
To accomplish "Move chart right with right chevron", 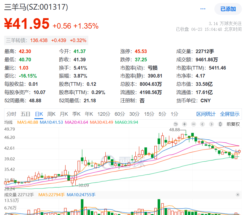I will point(211,124).
